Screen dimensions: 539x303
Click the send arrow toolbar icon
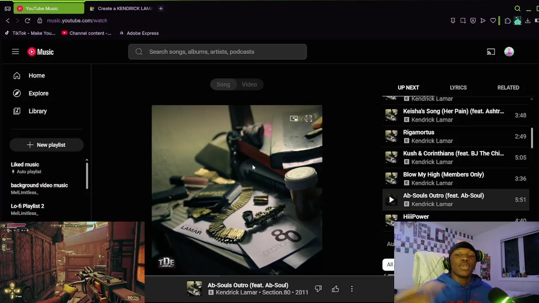pos(483,21)
